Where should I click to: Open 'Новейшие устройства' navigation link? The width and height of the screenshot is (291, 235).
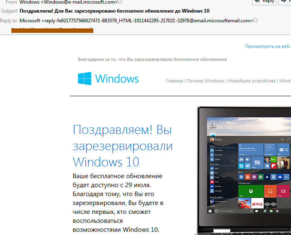[x=252, y=81]
